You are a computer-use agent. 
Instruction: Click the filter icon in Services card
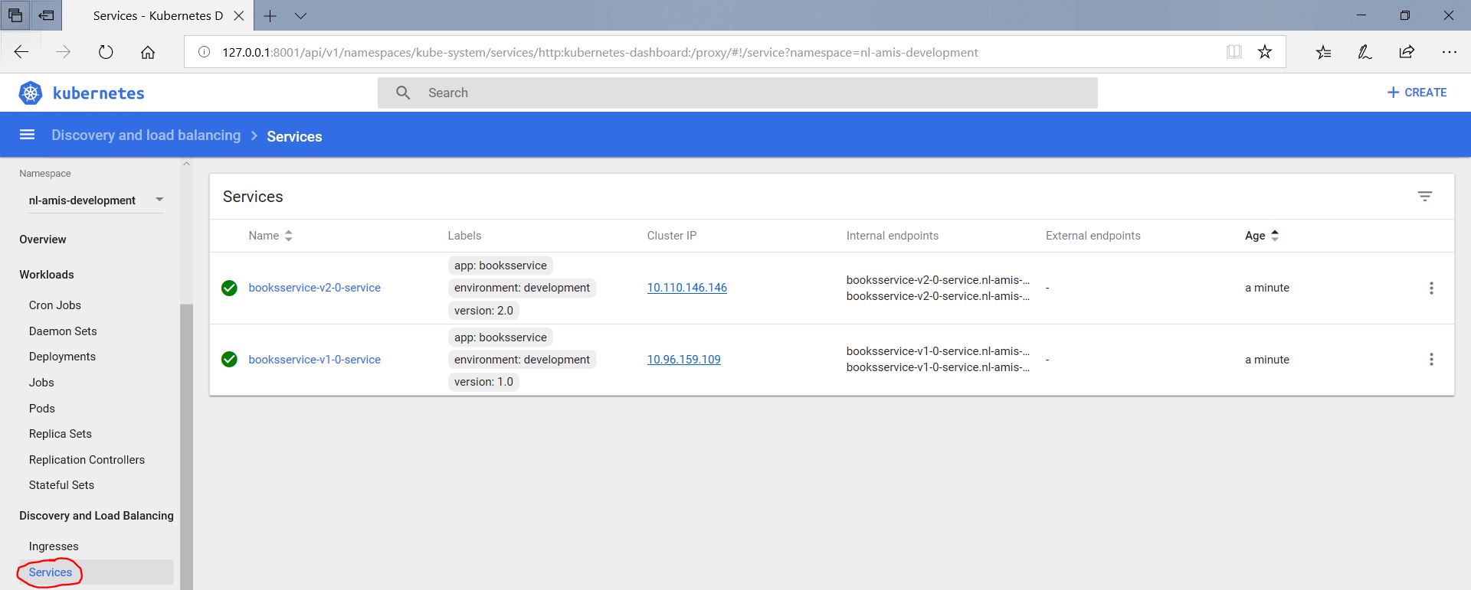pyautogui.click(x=1424, y=197)
